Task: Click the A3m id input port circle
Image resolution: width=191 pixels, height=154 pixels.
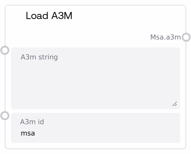Action: coord(5,116)
